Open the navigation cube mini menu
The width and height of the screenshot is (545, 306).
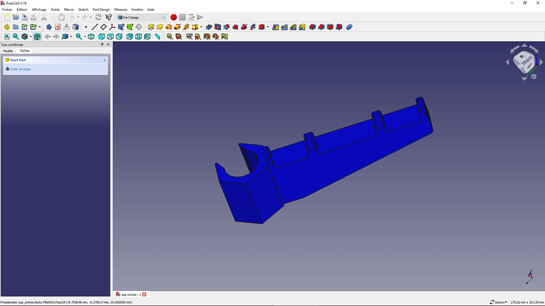[x=533, y=76]
